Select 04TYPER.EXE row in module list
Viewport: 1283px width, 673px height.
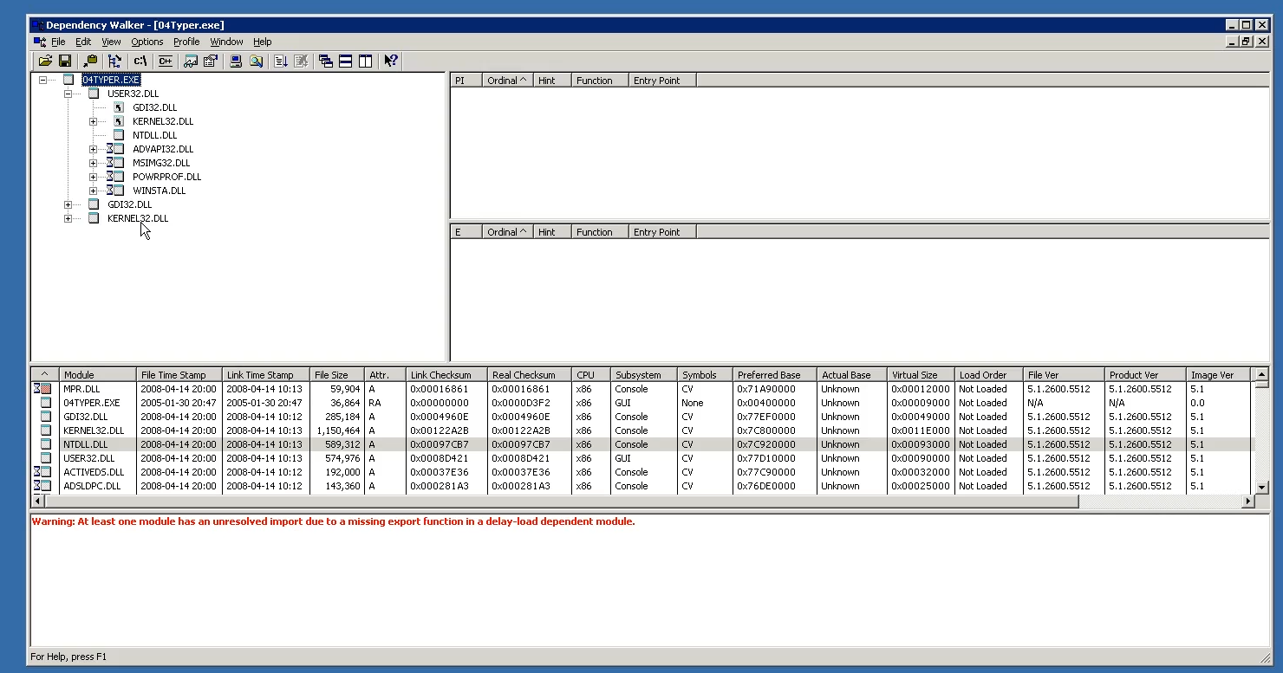click(x=641, y=403)
